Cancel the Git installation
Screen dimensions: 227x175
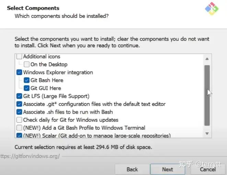point(208,169)
